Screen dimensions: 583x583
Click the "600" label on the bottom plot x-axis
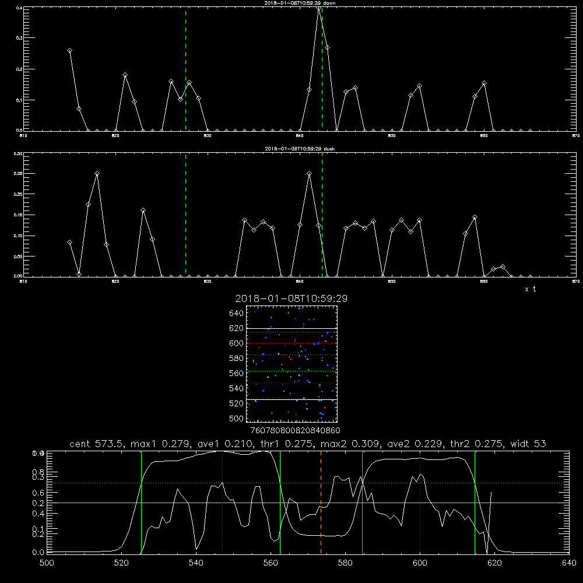point(420,563)
